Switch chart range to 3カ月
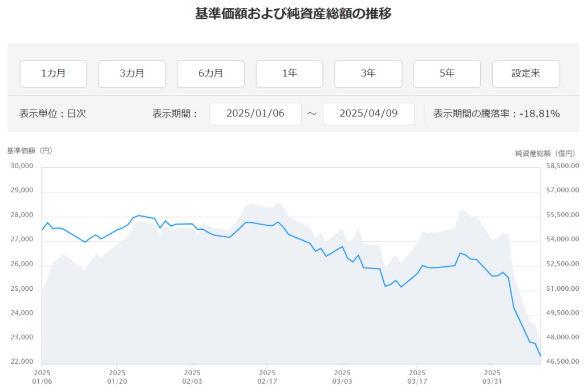The width and height of the screenshot is (584, 386). [x=132, y=74]
